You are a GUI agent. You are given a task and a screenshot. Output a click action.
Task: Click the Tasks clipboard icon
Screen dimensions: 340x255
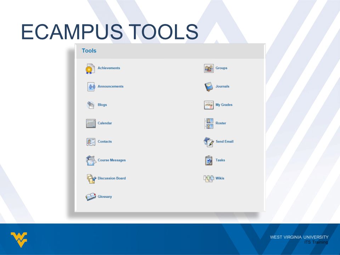[x=209, y=160]
